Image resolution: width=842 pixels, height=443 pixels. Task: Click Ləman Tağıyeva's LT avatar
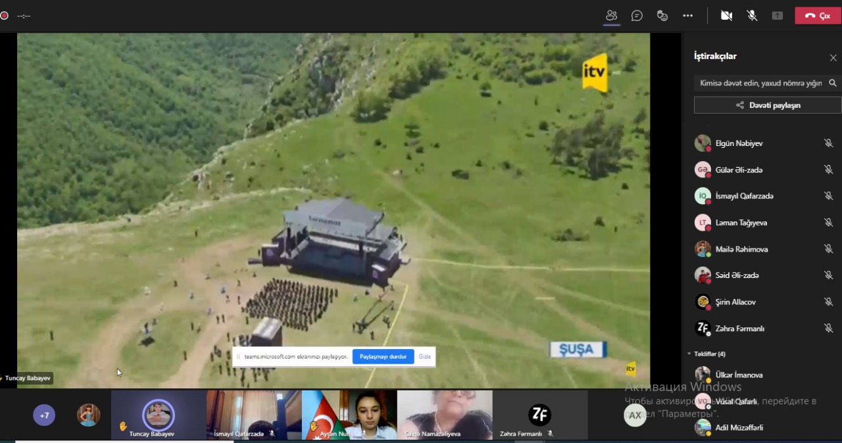pyautogui.click(x=703, y=222)
